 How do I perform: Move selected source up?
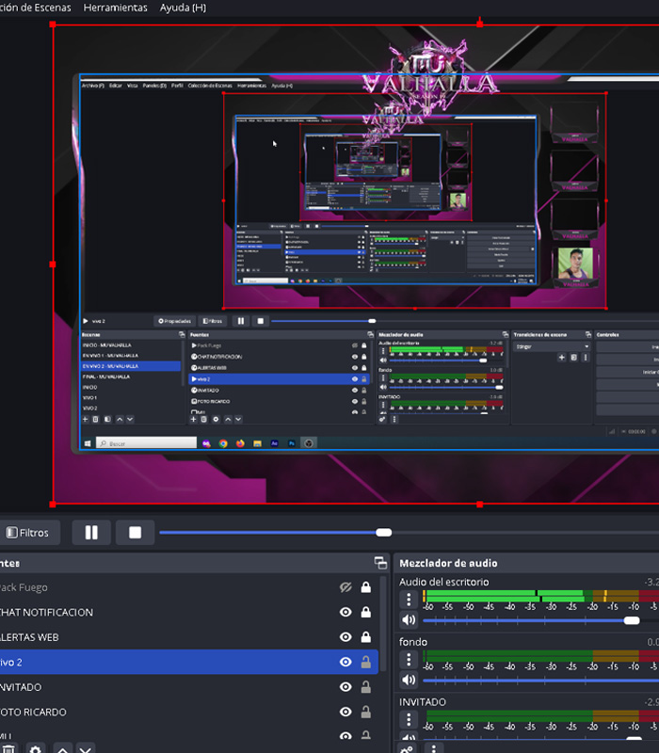point(62,749)
